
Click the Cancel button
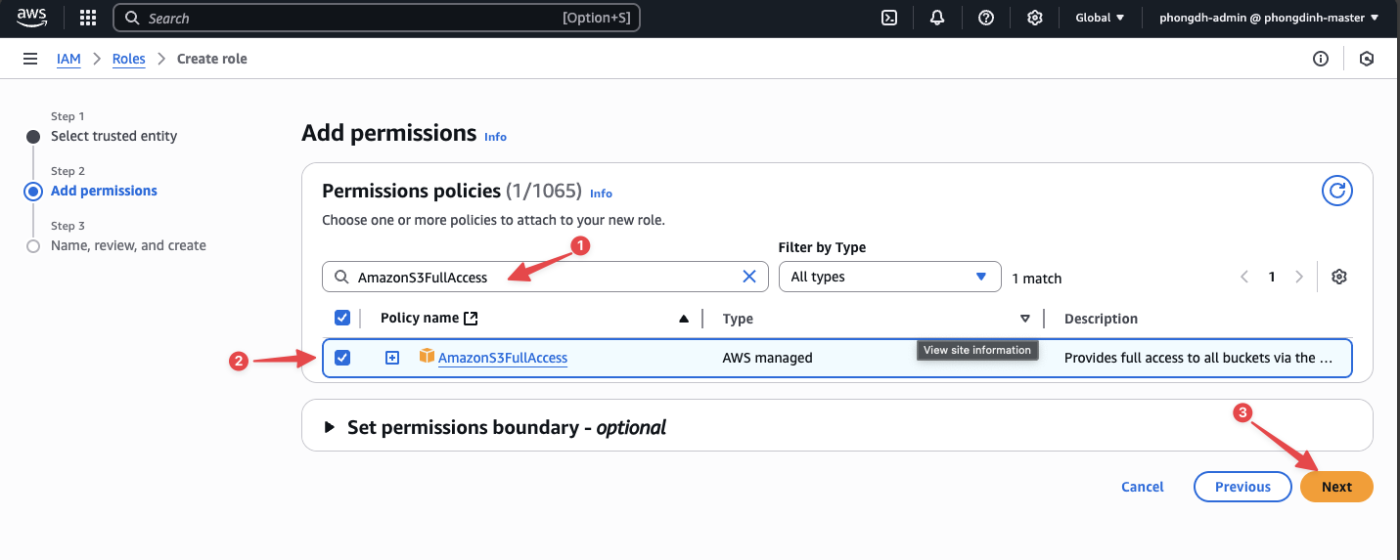pyautogui.click(x=1143, y=487)
